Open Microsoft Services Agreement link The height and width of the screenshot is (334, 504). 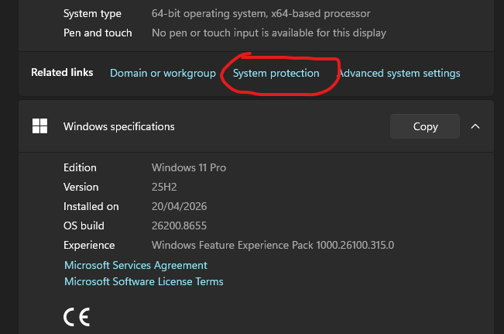[x=135, y=265]
